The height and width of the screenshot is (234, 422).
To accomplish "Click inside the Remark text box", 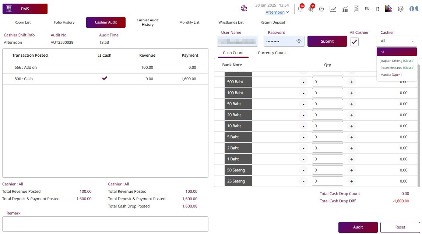I will click(105, 224).
